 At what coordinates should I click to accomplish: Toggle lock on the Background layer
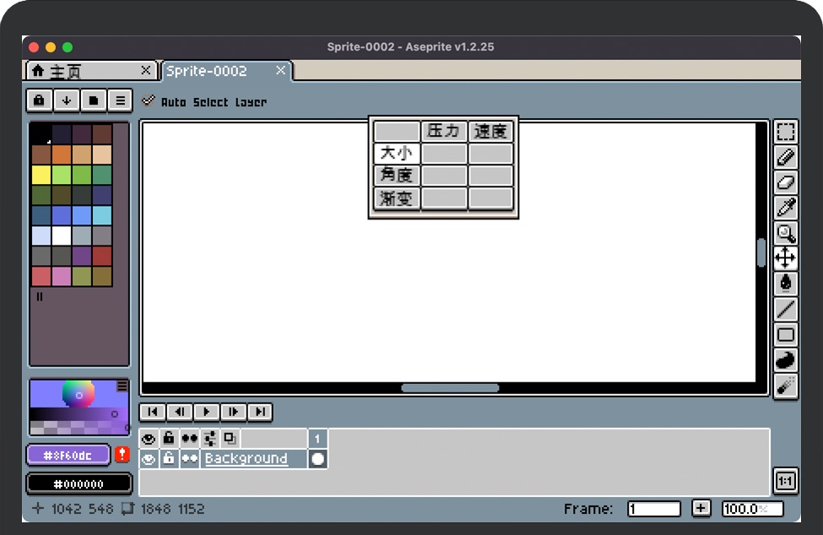[169, 459]
